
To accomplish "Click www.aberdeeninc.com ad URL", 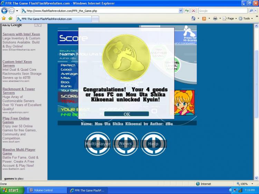I will (x=16, y=81).
